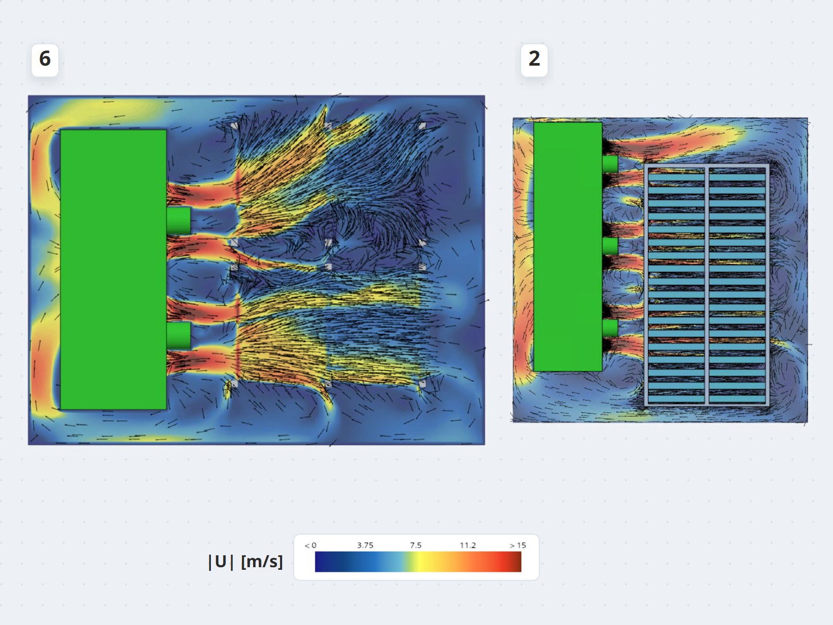Image resolution: width=833 pixels, height=625 pixels.
Task: Click the number 6 label badge
Action: pyautogui.click(x=45, y=60)
